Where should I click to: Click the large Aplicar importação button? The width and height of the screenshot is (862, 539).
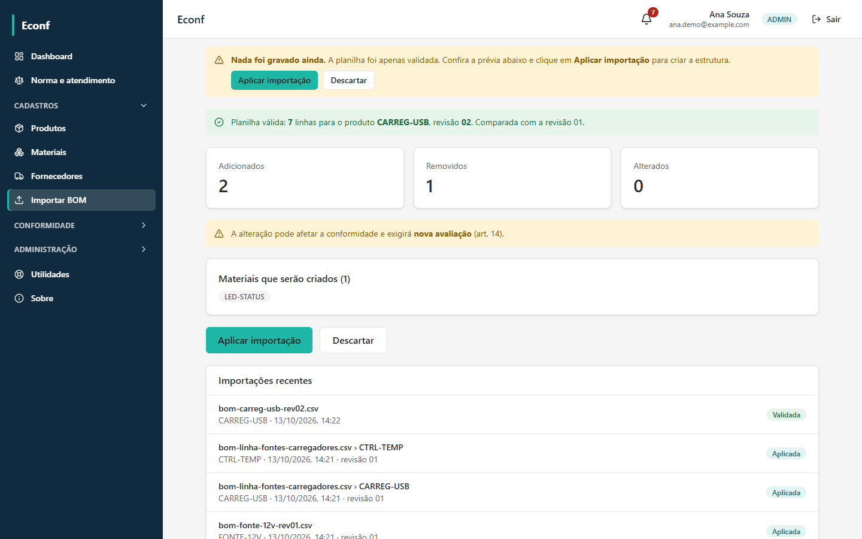click(x=259, y=340)
